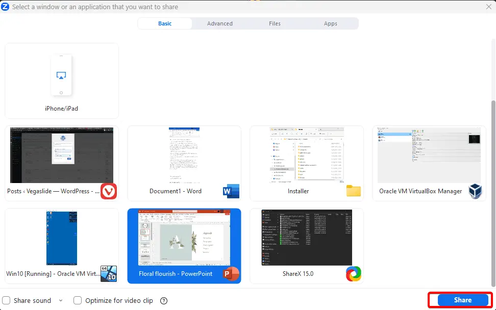Switch to the Basic tab
Image resolution: width=496 pixels, height=310 pixels.
click(x=165, y=23)
